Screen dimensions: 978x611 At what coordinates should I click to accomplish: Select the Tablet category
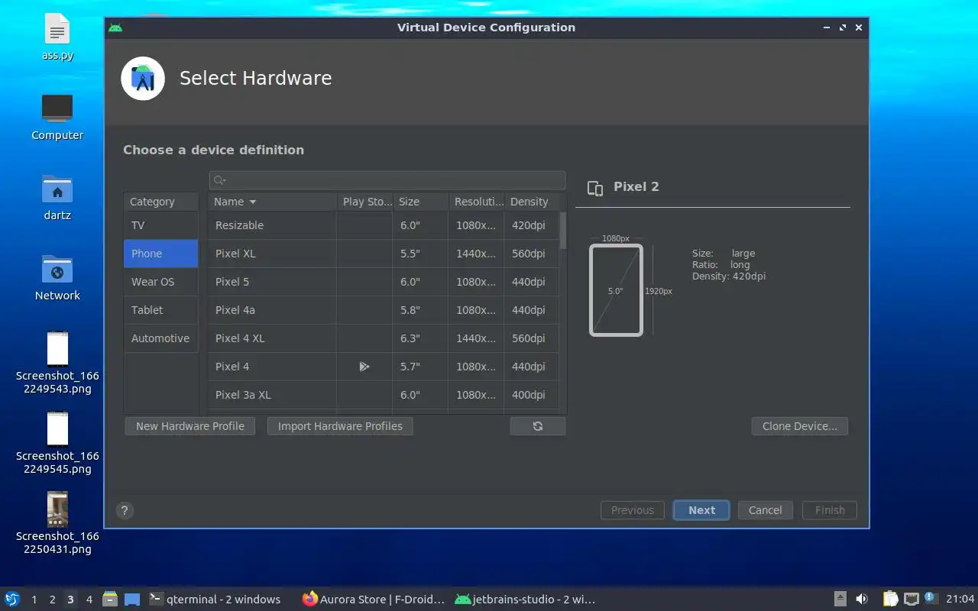pos(161,310)
